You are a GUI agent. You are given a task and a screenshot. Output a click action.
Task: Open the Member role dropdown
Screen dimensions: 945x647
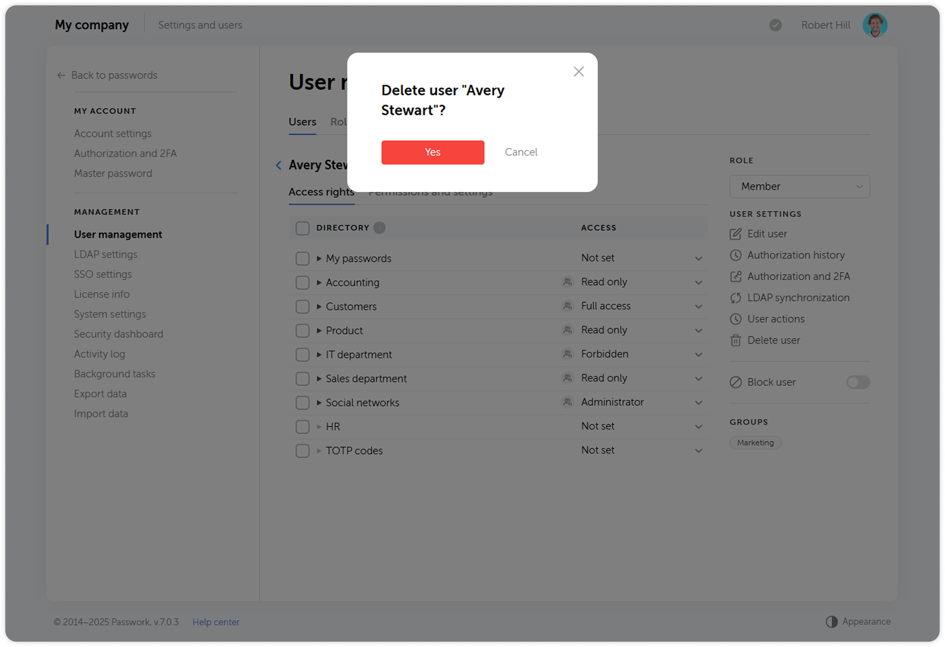(800, 186)
